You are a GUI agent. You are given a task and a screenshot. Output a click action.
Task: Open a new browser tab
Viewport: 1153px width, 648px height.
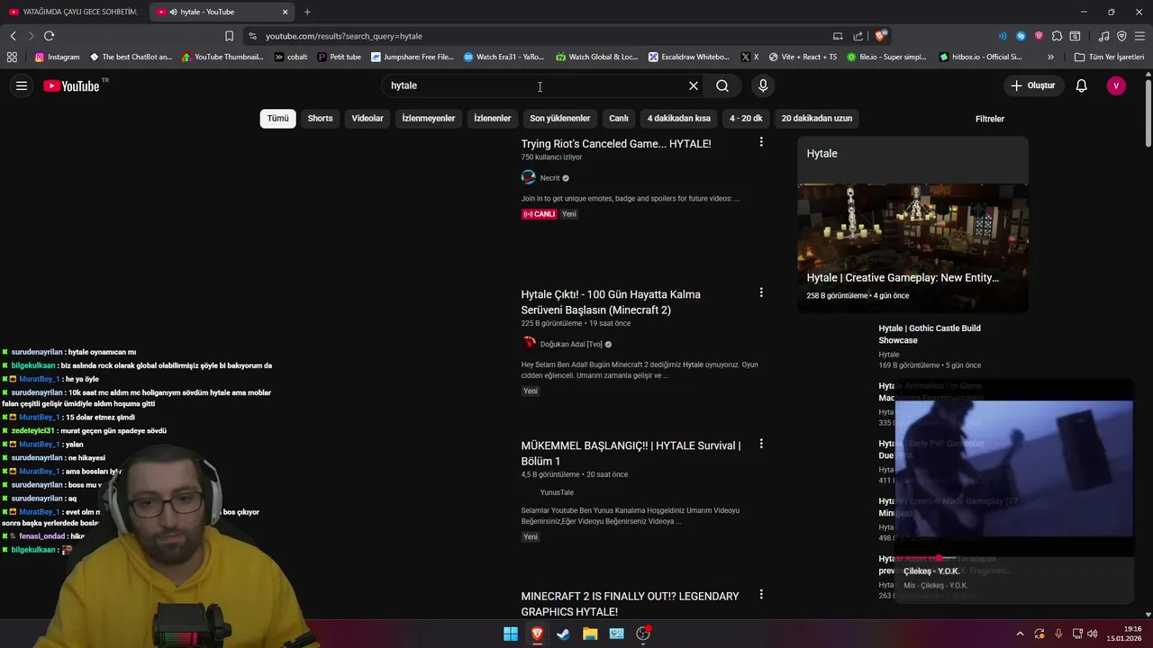click(x=307, y=12)
